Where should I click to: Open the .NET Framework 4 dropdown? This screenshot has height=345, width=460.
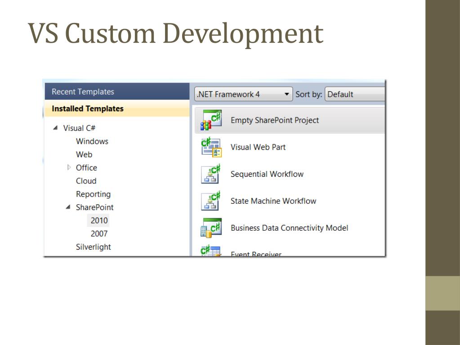click(243, 94)
